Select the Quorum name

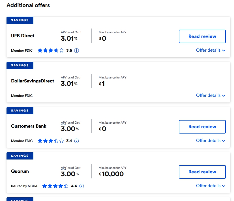[x=20, y=171]
